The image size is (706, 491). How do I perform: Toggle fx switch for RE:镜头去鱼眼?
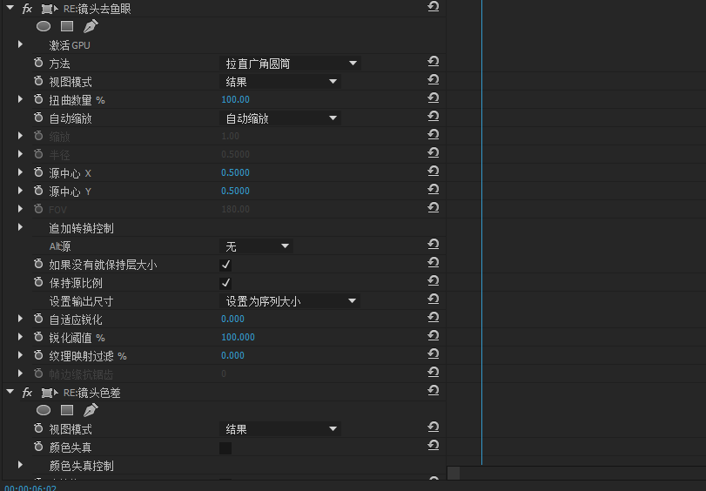click(x=27, y=9)
